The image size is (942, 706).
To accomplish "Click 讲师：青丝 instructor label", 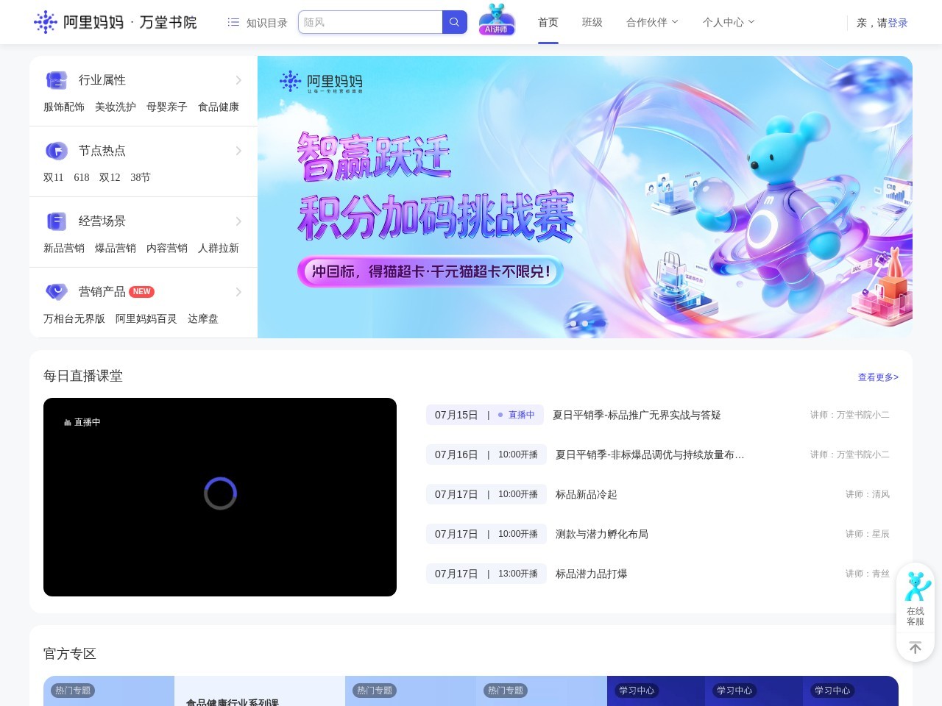I will coord(868,574).
